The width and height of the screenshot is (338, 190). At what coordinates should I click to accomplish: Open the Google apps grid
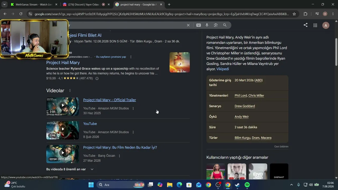[315, 25]
